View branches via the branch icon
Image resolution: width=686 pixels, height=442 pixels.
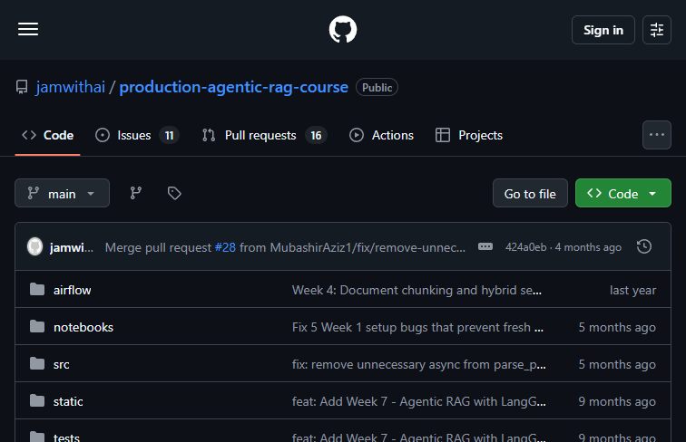click(x=135, y=193)
